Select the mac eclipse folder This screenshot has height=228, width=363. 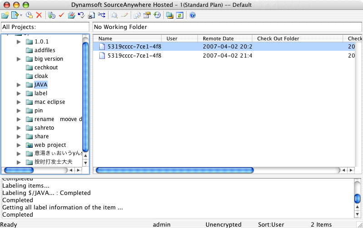tap(49, 102)
